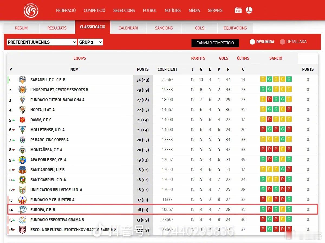Open the Grup 2 group dropdown

(x=90, y=42)
